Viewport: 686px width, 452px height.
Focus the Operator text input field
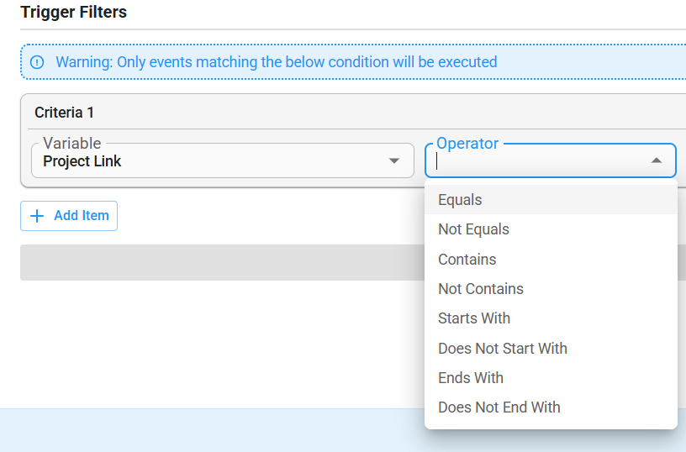click(x=541, y=161)
